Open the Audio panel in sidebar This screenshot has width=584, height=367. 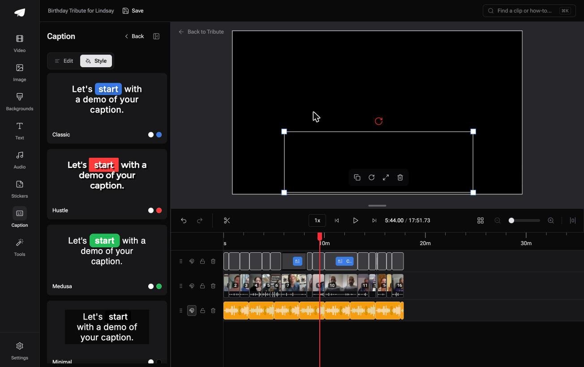coord(20,160)
